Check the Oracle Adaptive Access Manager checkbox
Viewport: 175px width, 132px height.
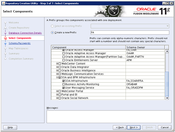click(64, 53)
